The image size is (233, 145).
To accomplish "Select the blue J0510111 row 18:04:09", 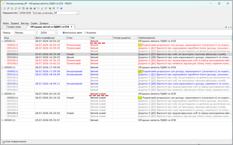I will [x=119, y=74].
